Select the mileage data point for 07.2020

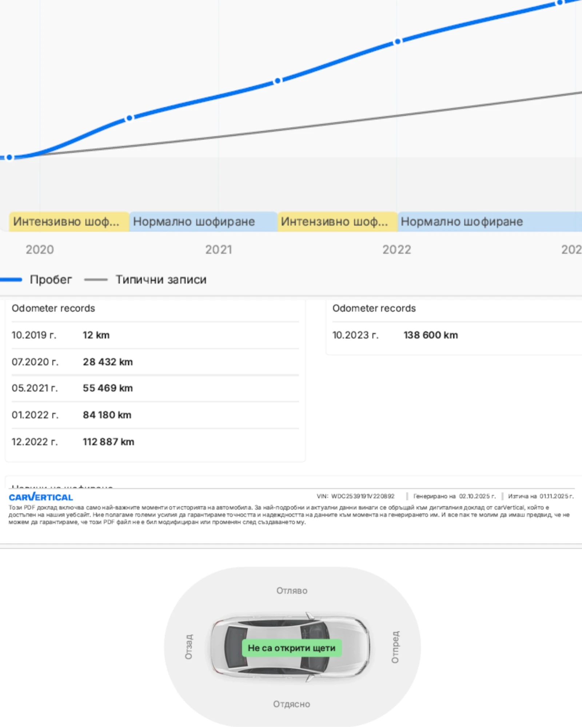129,118
